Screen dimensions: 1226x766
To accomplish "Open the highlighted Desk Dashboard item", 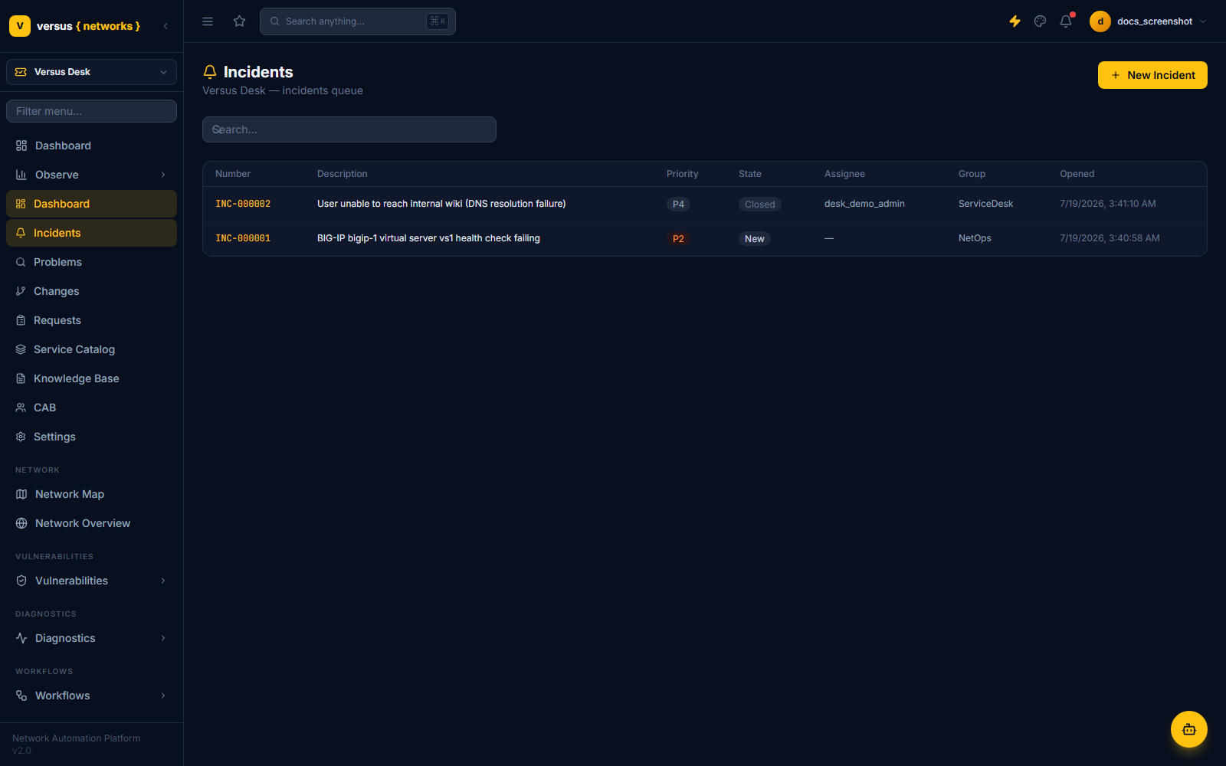I will (91, 204).
